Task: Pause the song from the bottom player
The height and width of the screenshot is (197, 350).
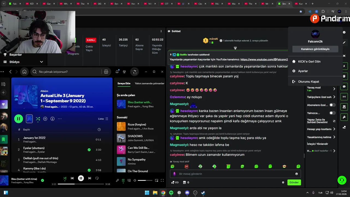Action: 81,178
